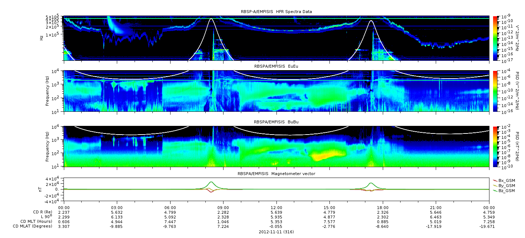Click the By_GSM yellow legend marker
The width and height of the screenshot is (525, 238).
click(x=495, y=185)
